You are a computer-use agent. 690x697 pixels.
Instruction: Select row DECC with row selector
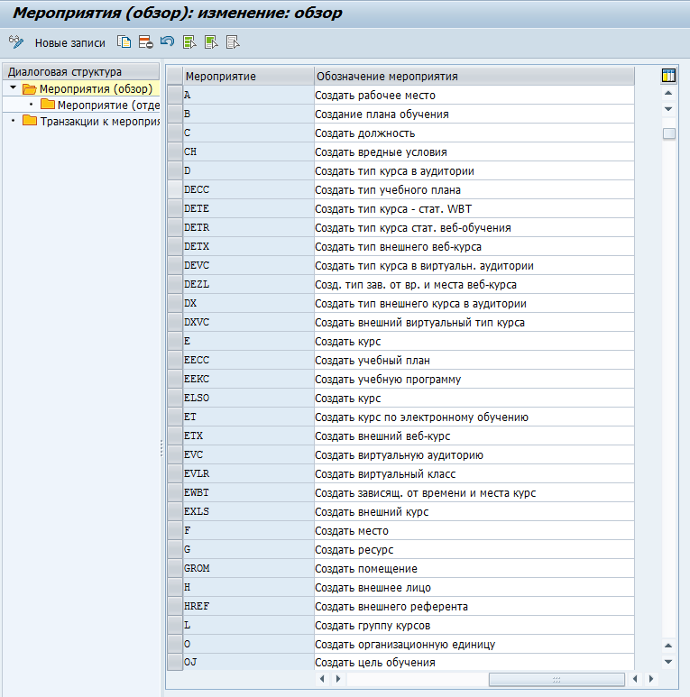[175, 190]
